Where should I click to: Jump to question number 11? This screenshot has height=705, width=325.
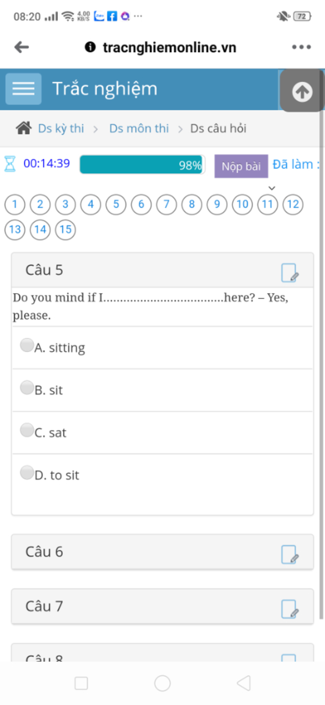click(x=268, y=204)
